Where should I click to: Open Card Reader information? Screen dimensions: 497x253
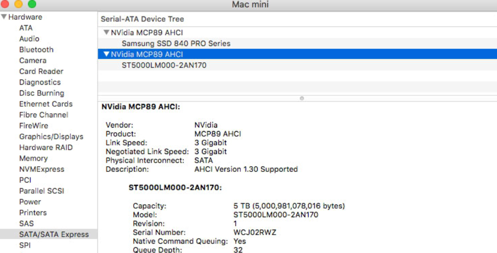[41, 71]
